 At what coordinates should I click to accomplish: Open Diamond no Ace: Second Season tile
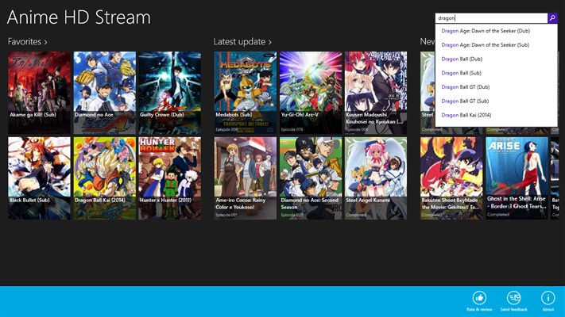[x=311, y=178]
